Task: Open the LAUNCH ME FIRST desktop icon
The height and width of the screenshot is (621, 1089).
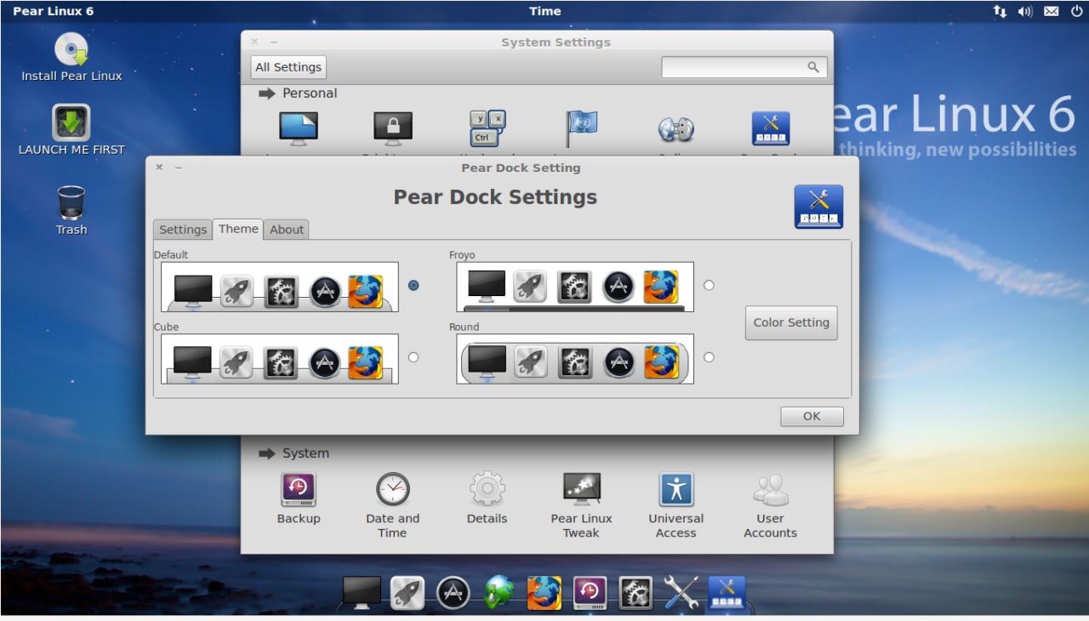Action: pyautogui.click(x=71, y=130)
